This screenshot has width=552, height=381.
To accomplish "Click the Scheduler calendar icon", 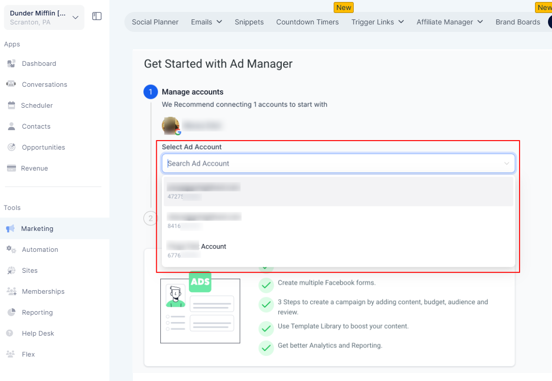I will click(x=11, y=105).
